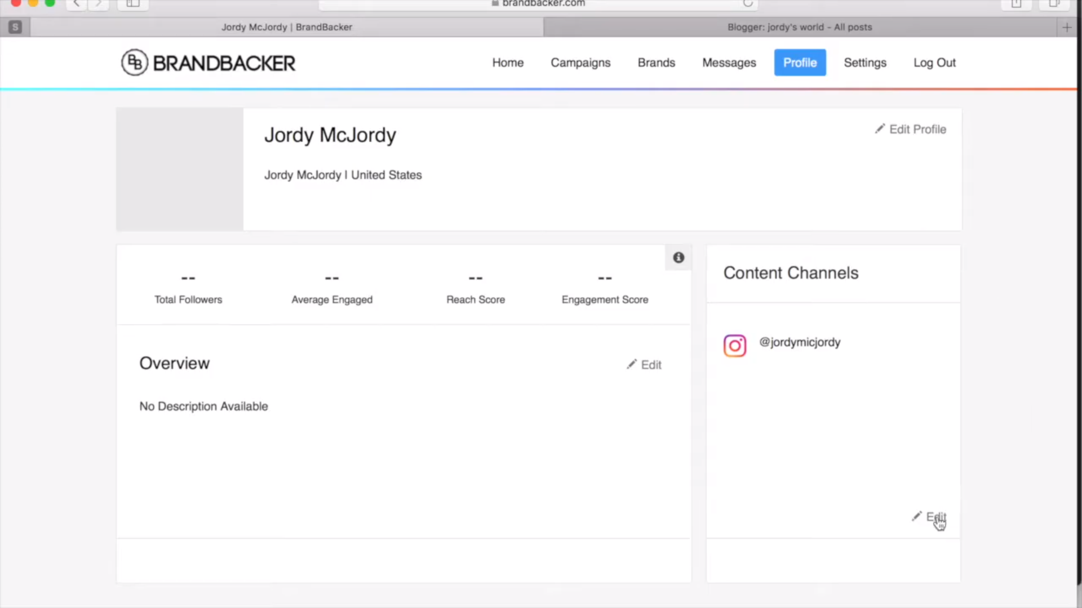Click the Edit Profile pencil icon
This screenshot has width=1082, height=608.
point(880,129)
